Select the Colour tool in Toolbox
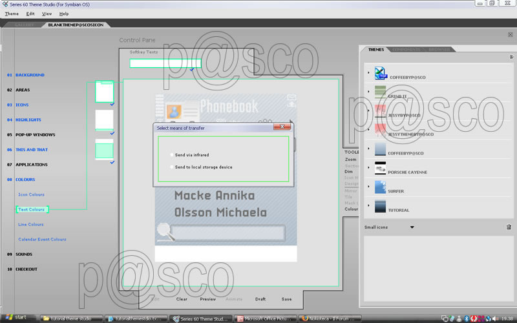517x323 pixels. point(351,209)
